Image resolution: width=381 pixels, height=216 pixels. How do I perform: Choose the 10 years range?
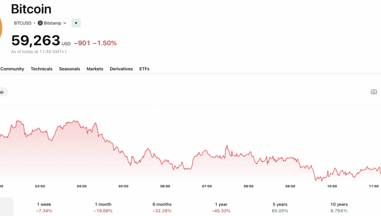pos(339,207)
